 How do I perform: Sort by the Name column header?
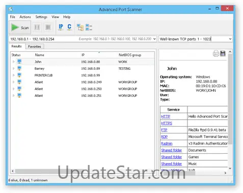coord(40,55)
